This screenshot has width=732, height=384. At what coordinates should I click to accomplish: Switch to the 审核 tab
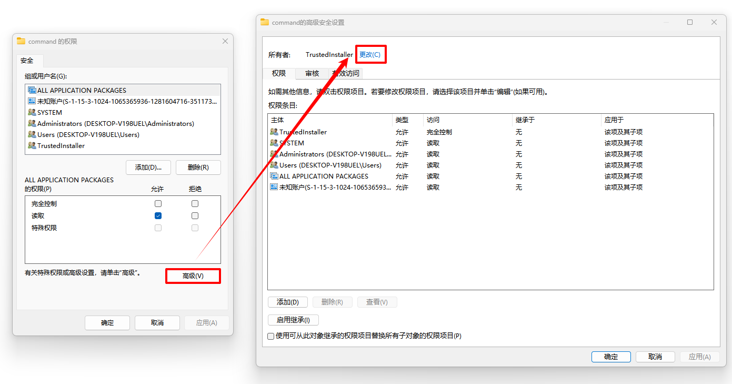(x=312, y=73)
